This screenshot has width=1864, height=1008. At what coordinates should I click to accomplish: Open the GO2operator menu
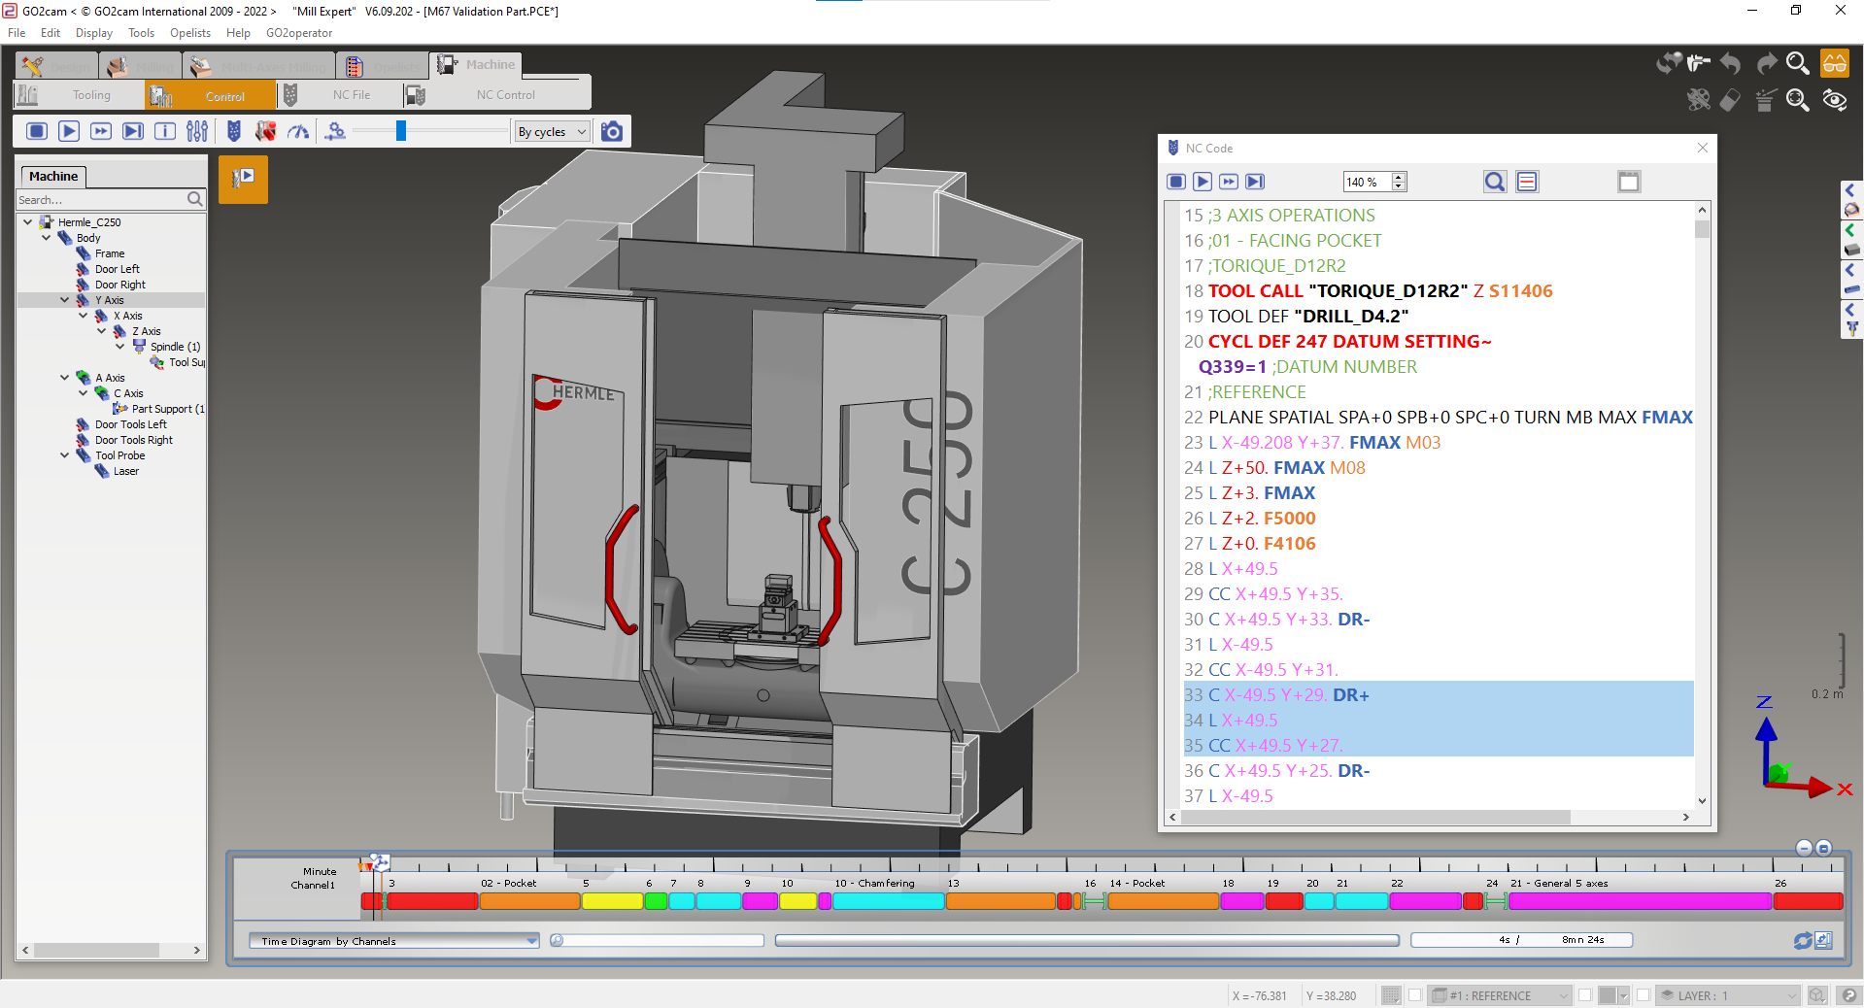299,33
